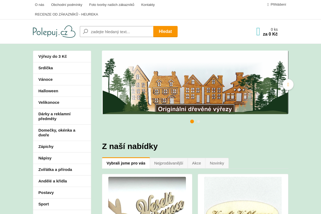Open Výřezy do 3 Kč category

[62, 56]
